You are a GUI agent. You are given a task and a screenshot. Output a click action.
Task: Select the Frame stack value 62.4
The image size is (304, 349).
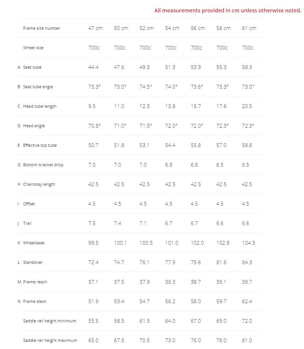click(247, 301)
